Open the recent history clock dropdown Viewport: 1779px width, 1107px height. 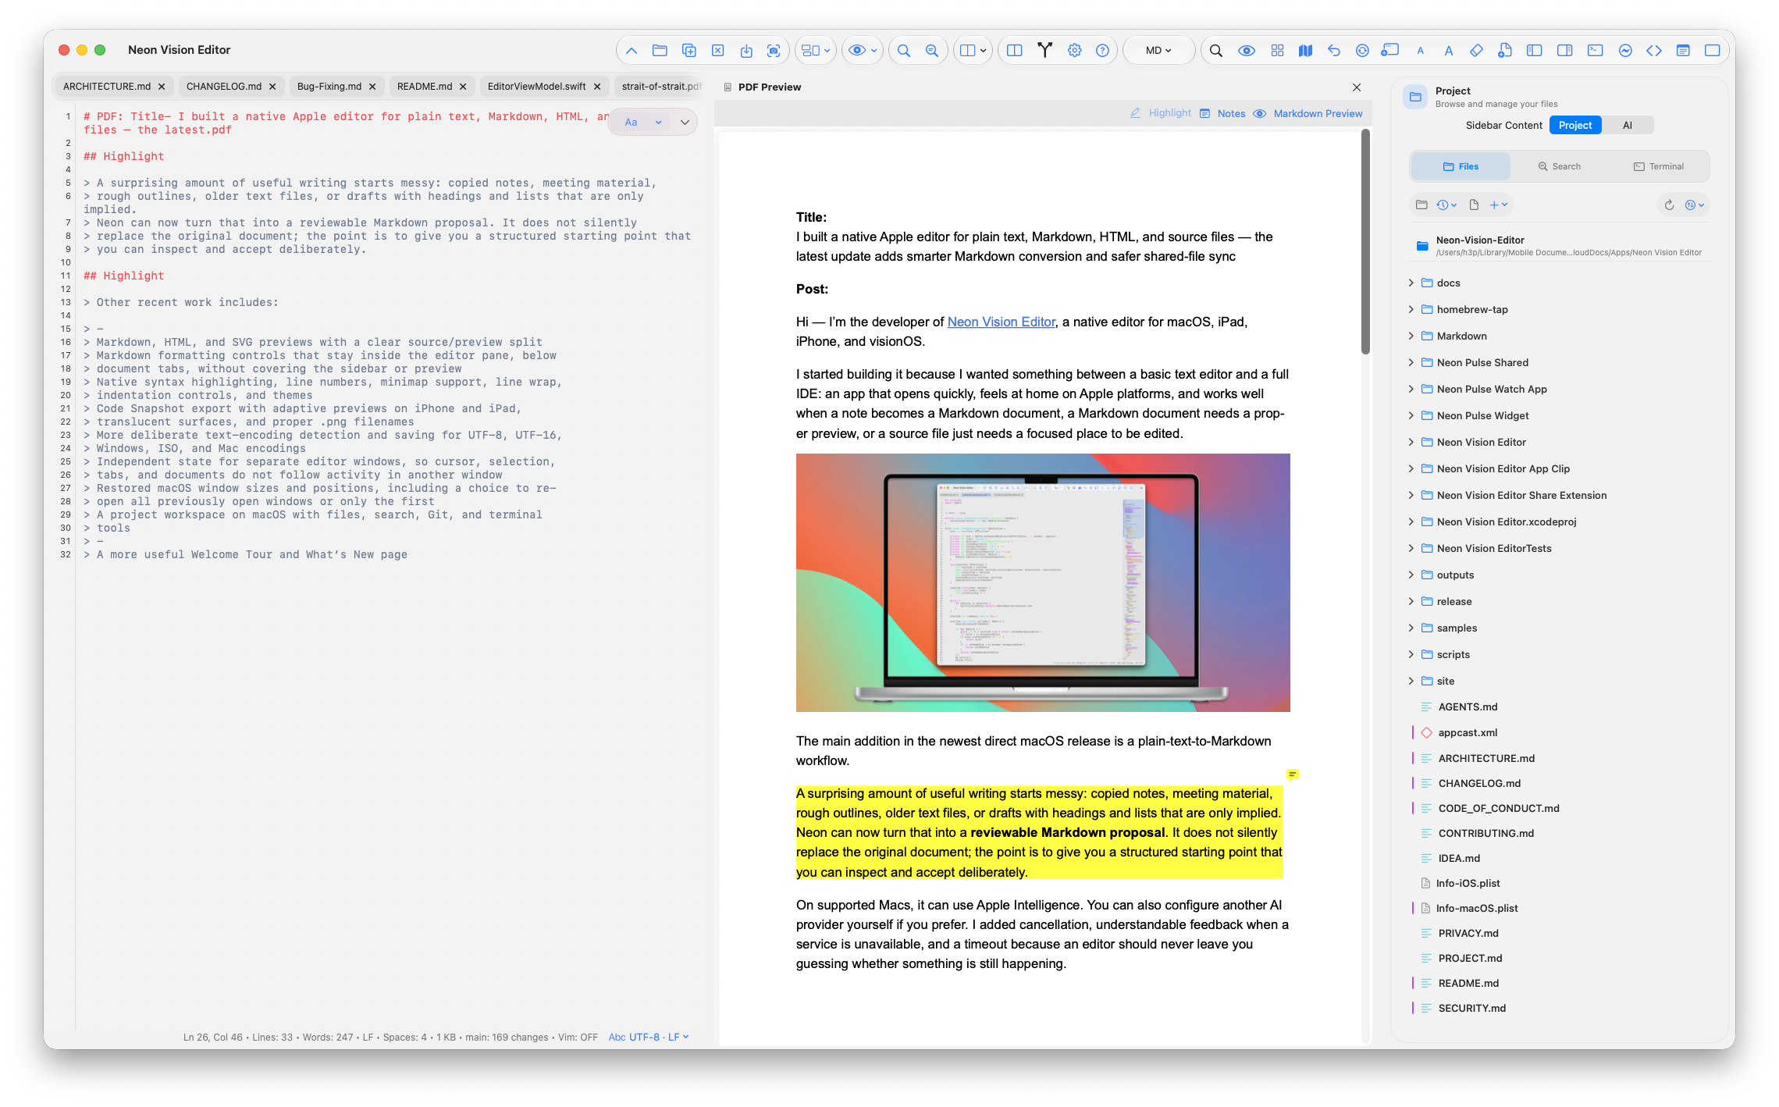[1446, 205]
